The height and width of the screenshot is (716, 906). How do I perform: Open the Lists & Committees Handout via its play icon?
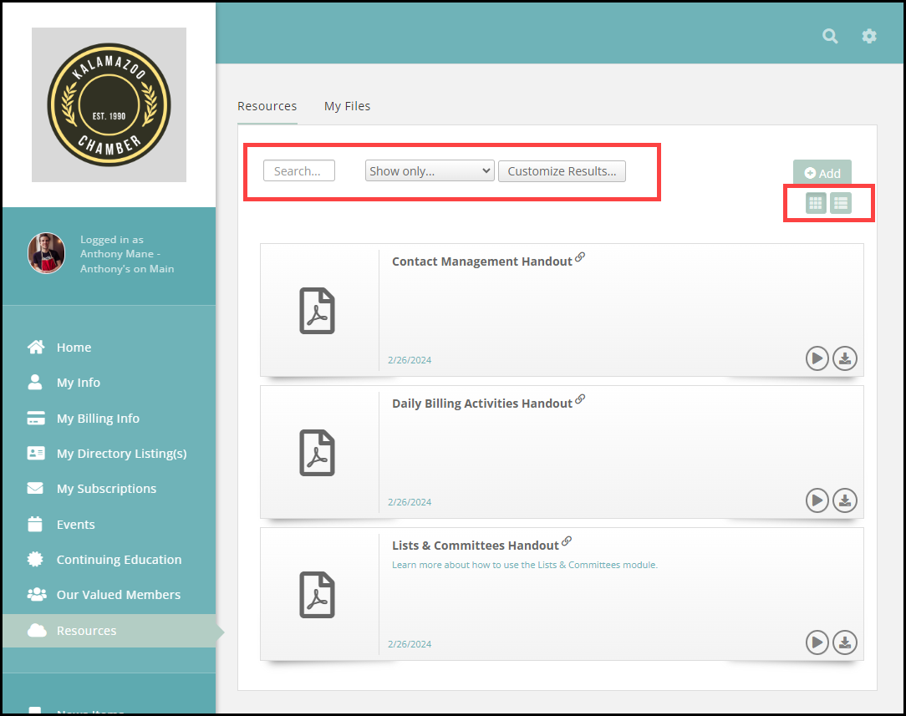click(817, 642)
